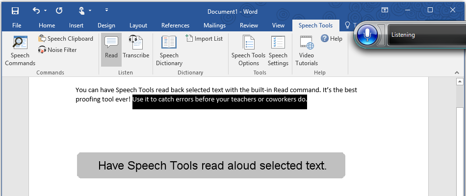
Task: Select the Speech Tools tab
Action: pyautogui.click(x=315, y=25)
